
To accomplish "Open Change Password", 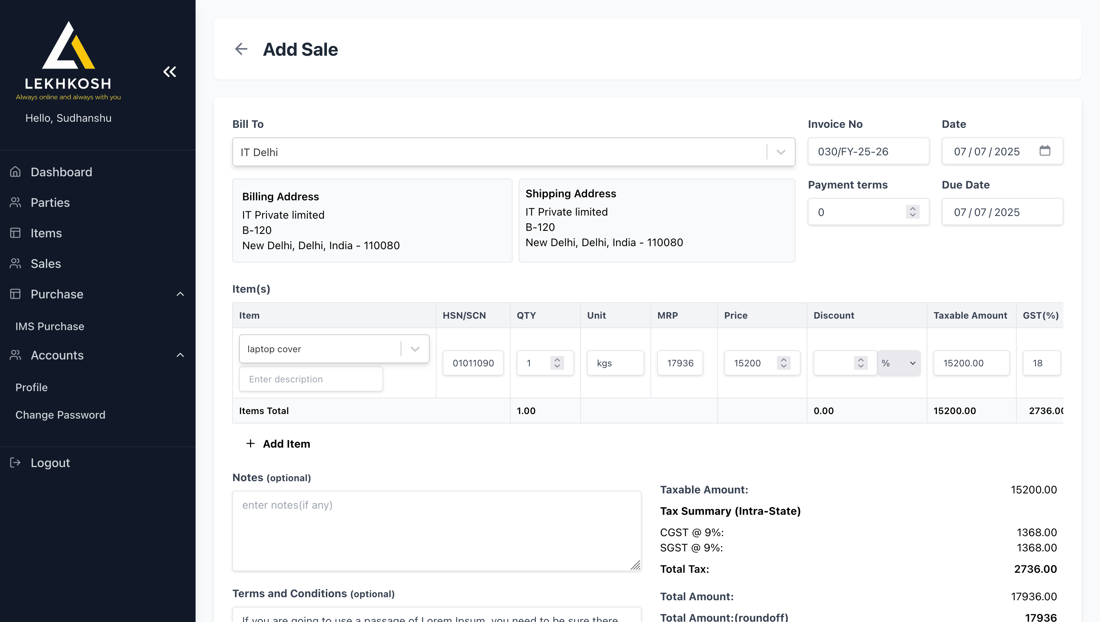I will [60, 414].
